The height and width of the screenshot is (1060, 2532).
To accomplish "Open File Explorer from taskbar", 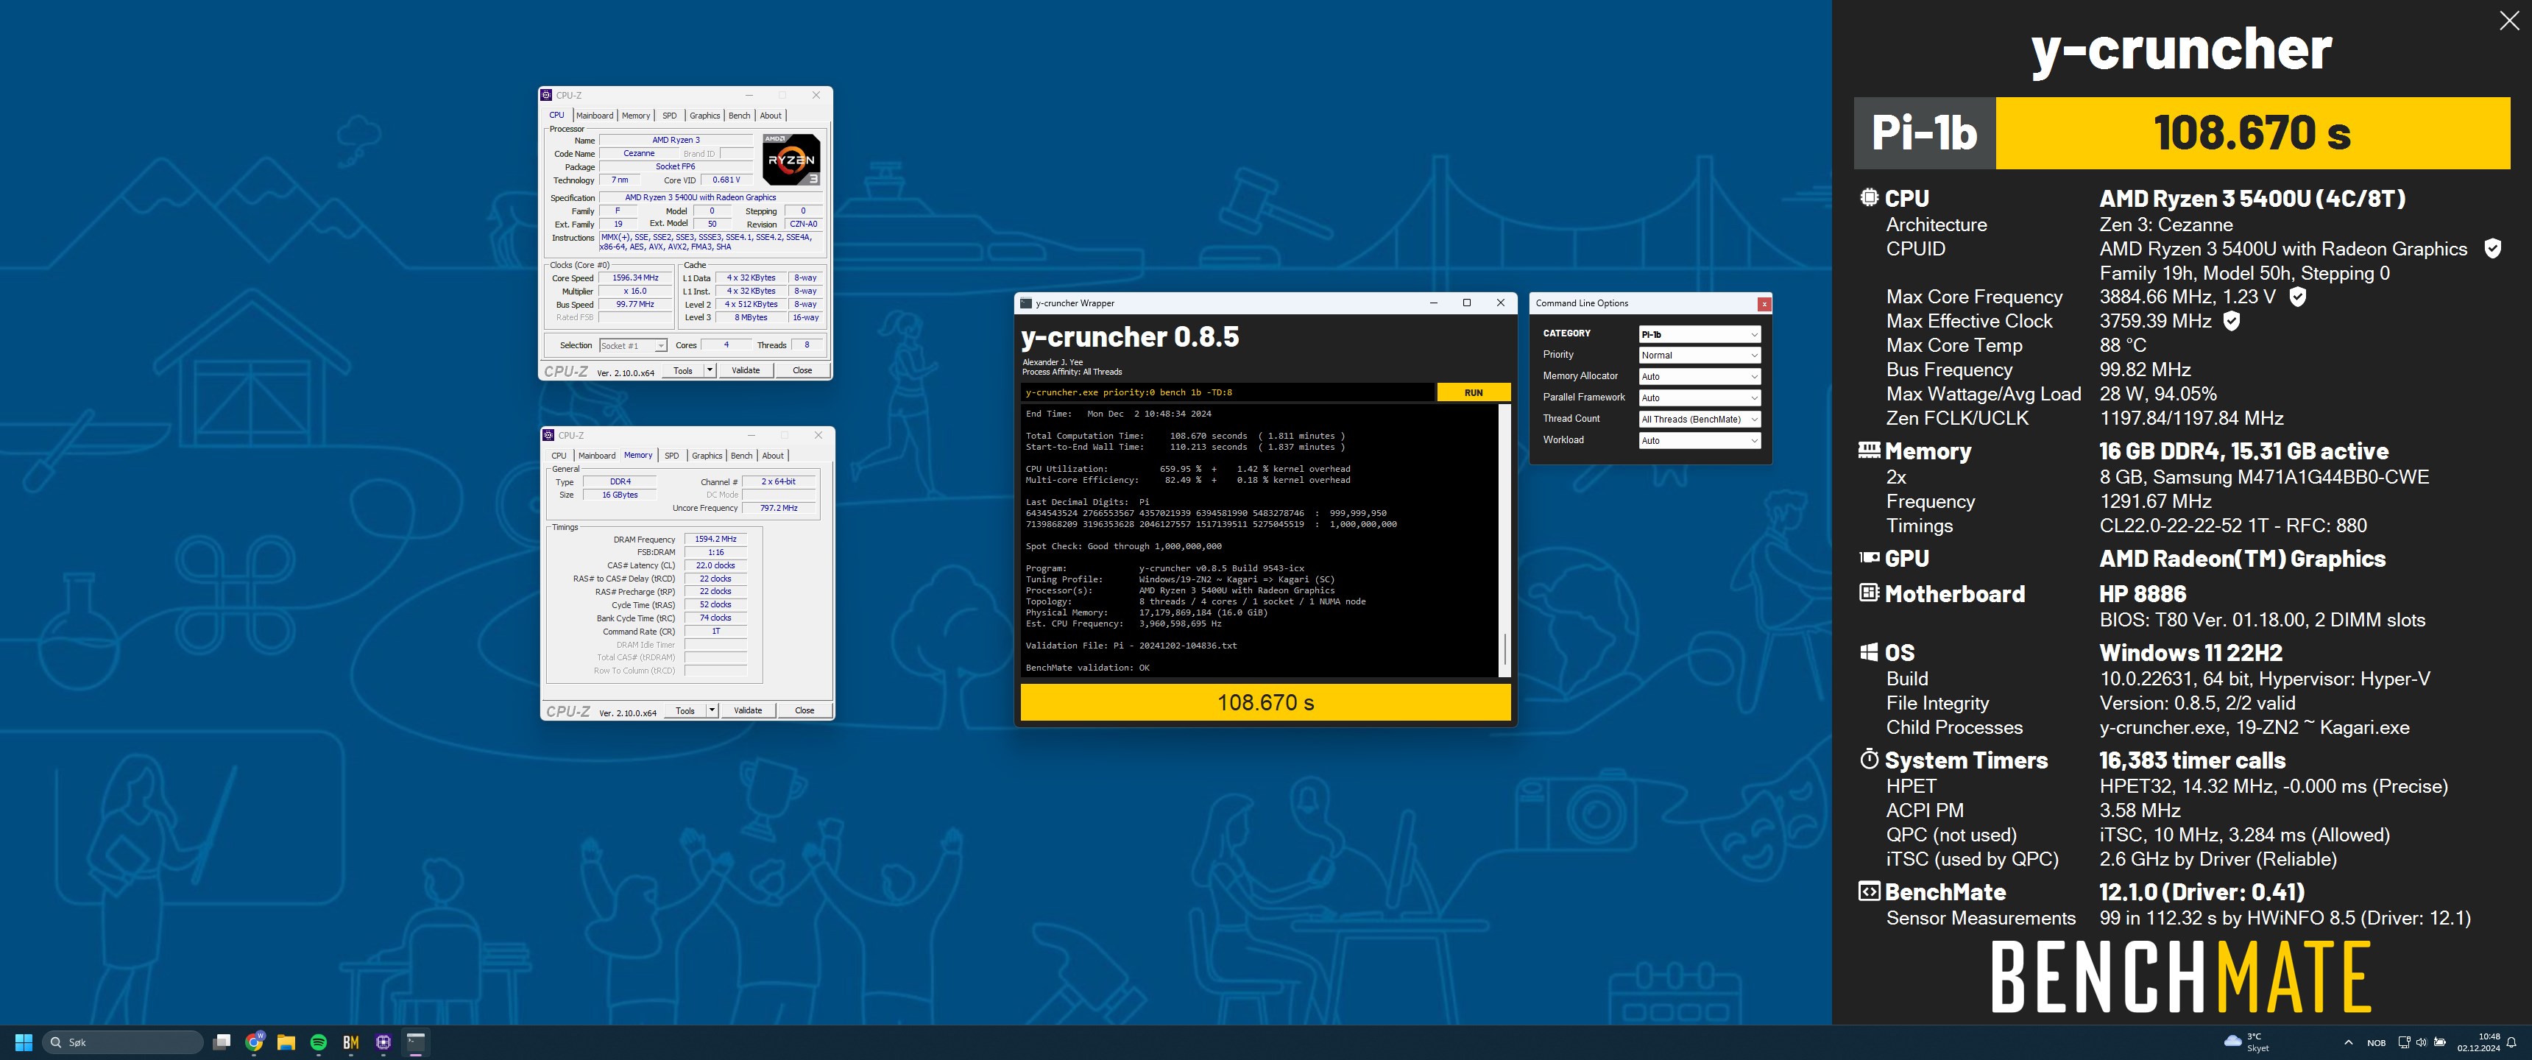I will 286,1042.
